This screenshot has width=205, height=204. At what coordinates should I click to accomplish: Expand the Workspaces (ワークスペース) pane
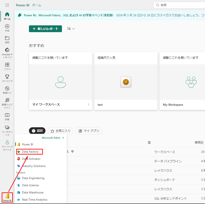coord(7,130)
